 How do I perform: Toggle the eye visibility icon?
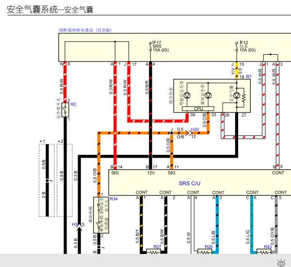click(x=281, y=263)
